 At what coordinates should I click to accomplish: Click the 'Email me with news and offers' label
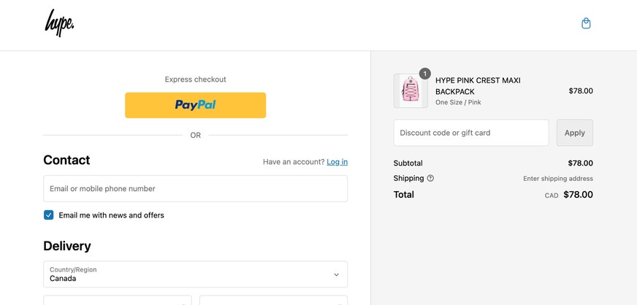(111, 215)
